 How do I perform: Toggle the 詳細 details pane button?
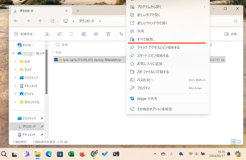click(231, 34)
